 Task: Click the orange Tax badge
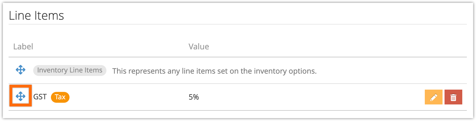(60, 97)
